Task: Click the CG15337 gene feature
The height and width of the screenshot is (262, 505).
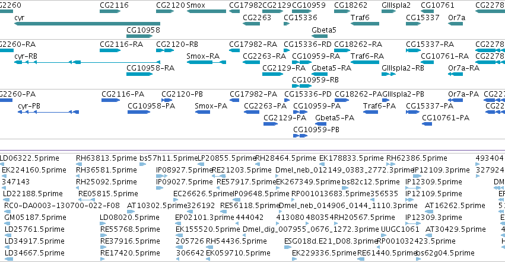Action: click(x=413, y=24)
